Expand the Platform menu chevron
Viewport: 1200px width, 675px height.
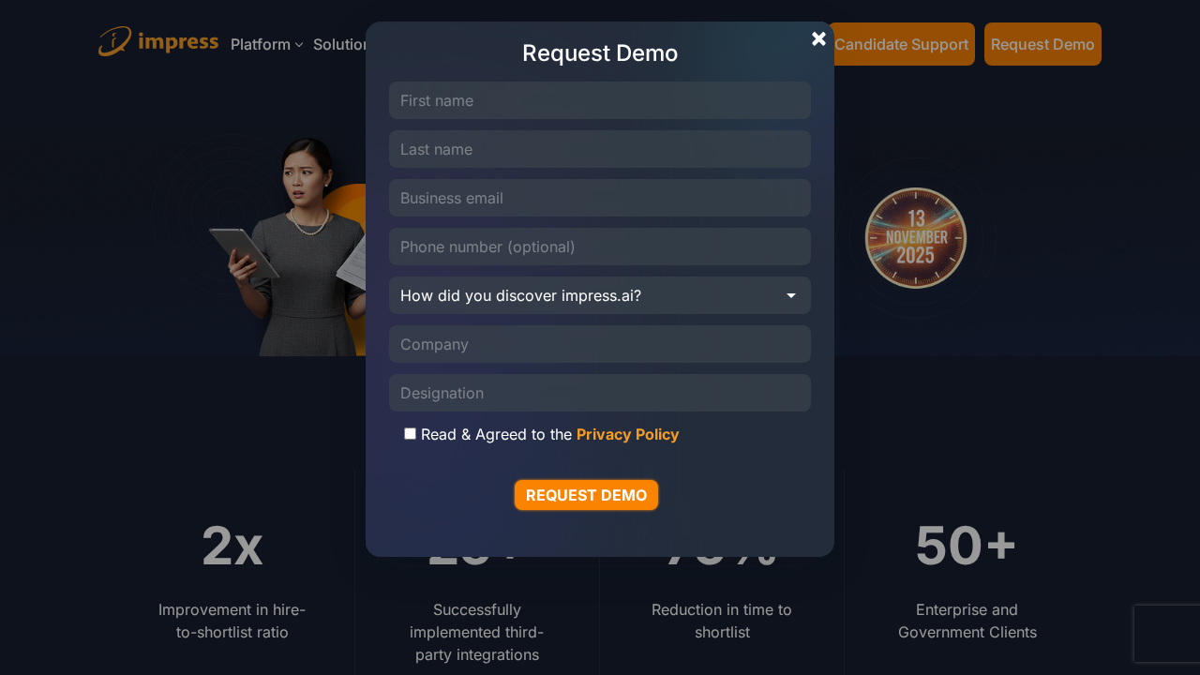point(299,45)
